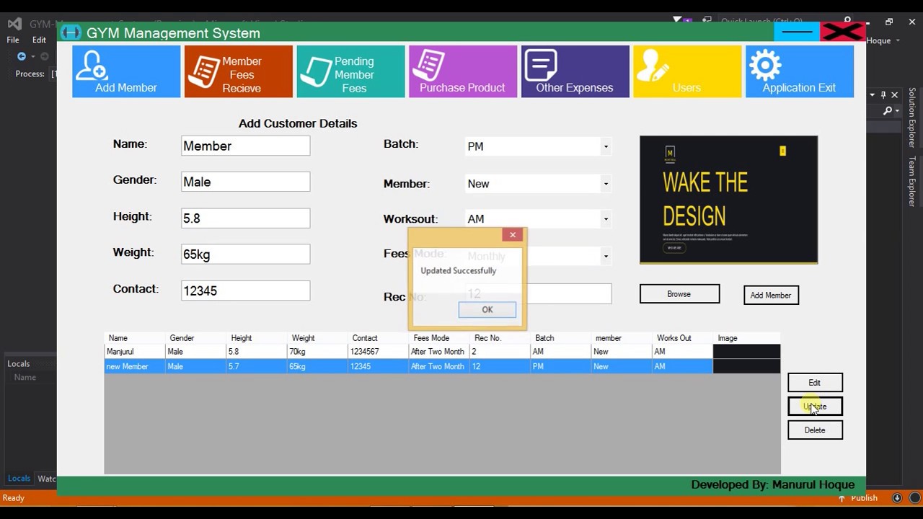Select the 'new member' row name cell
The height and width of the screenshot is (519, 923).
[x=136, y=367]
